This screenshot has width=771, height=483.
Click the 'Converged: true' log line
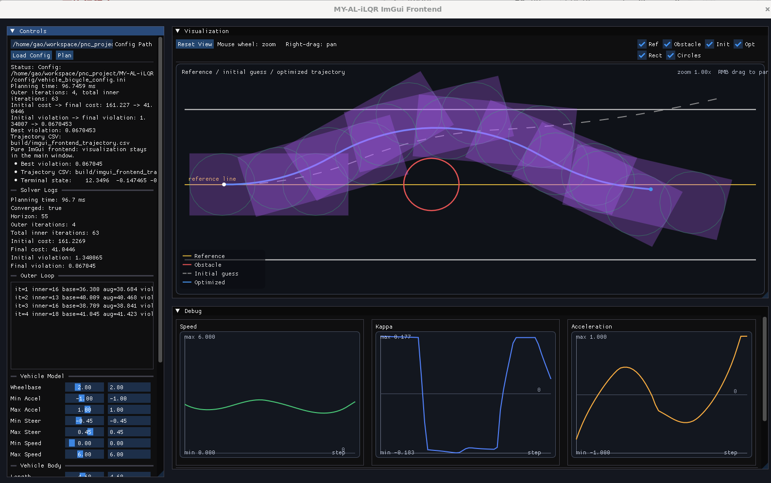click(36, 208)
